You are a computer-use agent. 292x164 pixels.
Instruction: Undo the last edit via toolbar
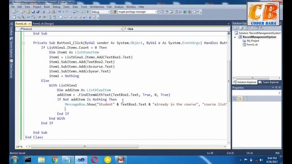[x=60, y=12]
